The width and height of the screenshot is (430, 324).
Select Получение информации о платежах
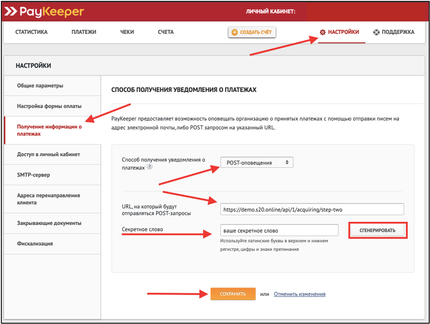coord(52,130)
